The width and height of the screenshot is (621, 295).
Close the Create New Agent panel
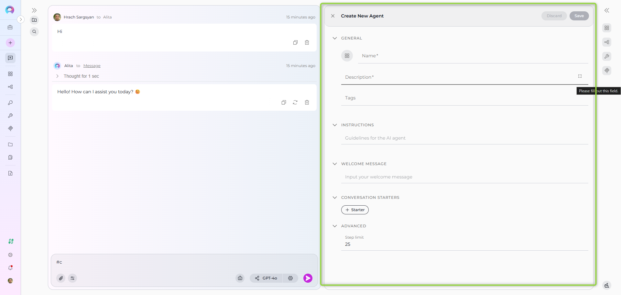click(x=332, y=16)
